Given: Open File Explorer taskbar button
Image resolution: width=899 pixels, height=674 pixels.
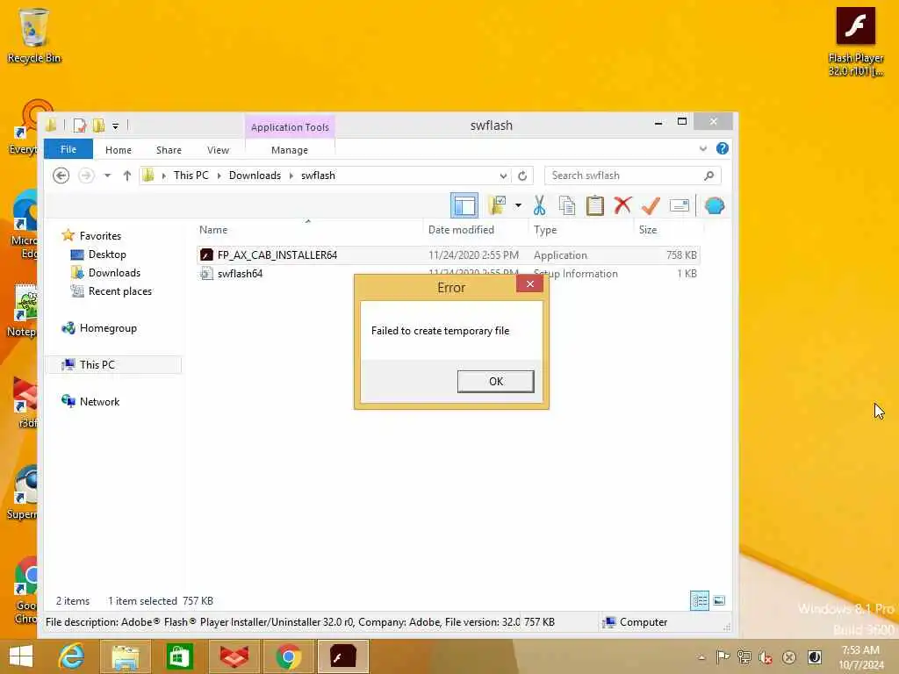Looking at the screenshot, I should point(125,656).
